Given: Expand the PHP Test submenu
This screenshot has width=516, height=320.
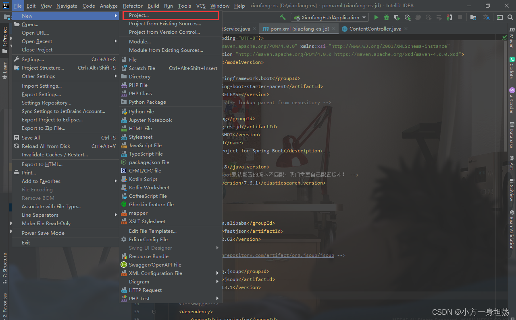Looking at the screenshot, I should pyautogui.click(x=171, y=298).
